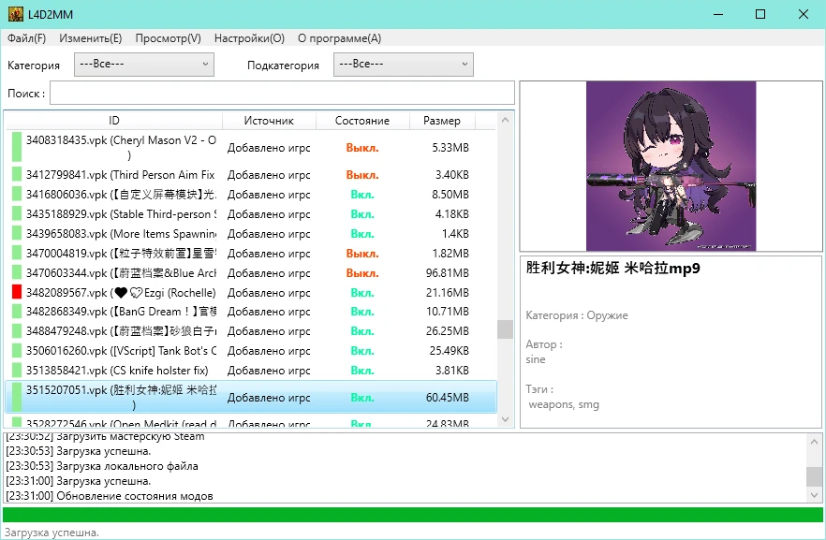Toggle Вкл. state of 3435188929.vpk
The height and width of the screenshot is (540, 826).
[x=362, y=214]
